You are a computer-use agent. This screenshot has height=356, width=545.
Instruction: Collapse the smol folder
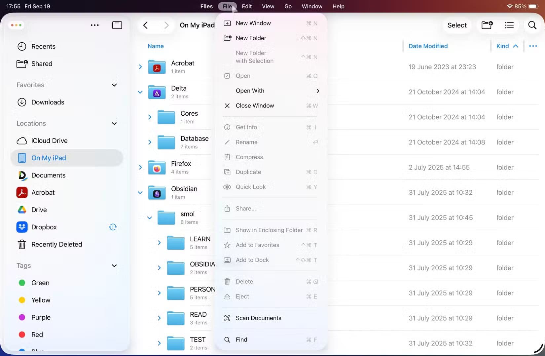(150, 218)
